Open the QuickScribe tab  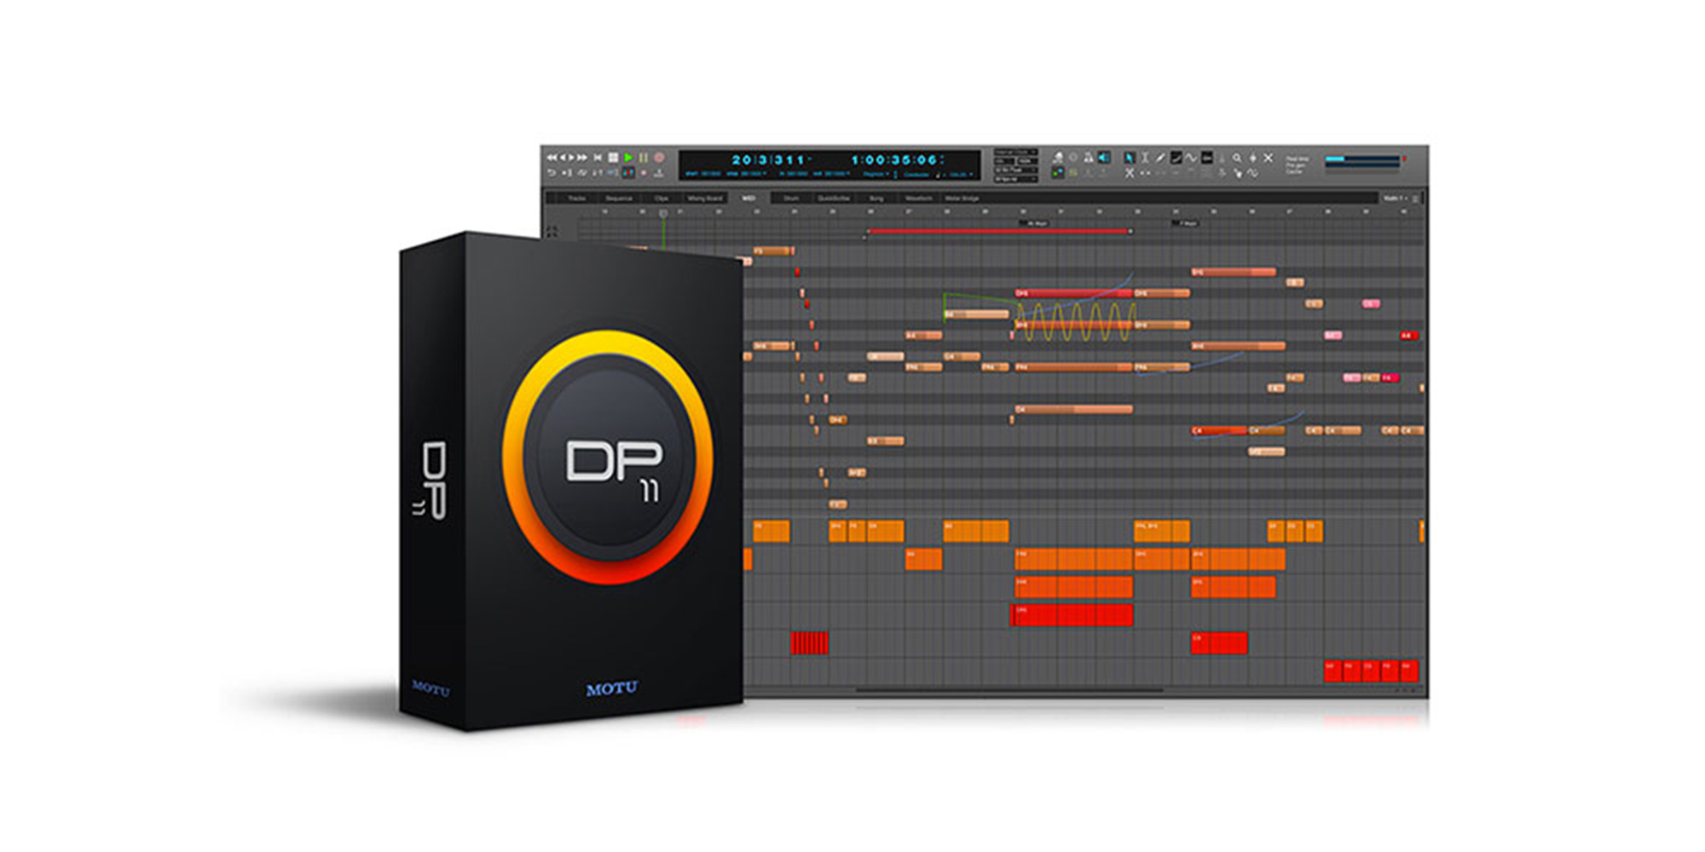(833, 198)
